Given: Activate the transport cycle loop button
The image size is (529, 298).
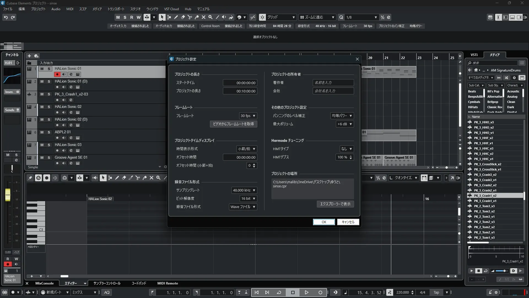Looking at the screenshot, I should click(279, 292).
